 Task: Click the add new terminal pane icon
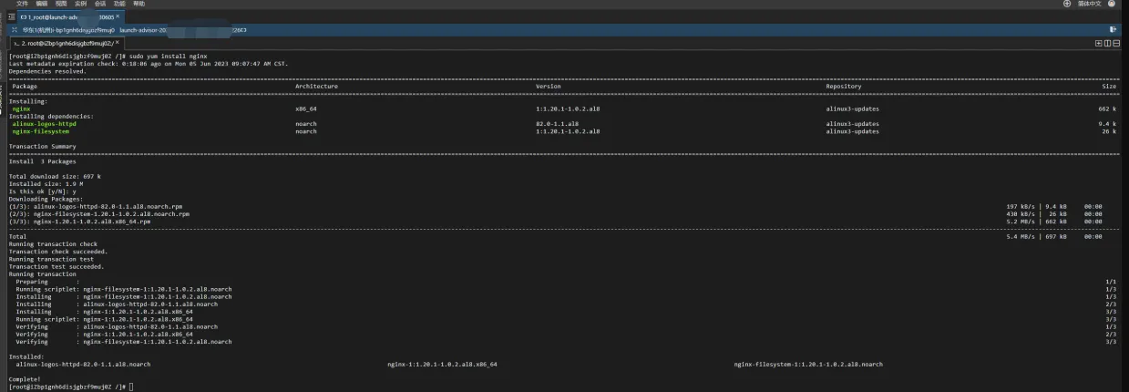pyautogui.click(x=1099, y=43)
